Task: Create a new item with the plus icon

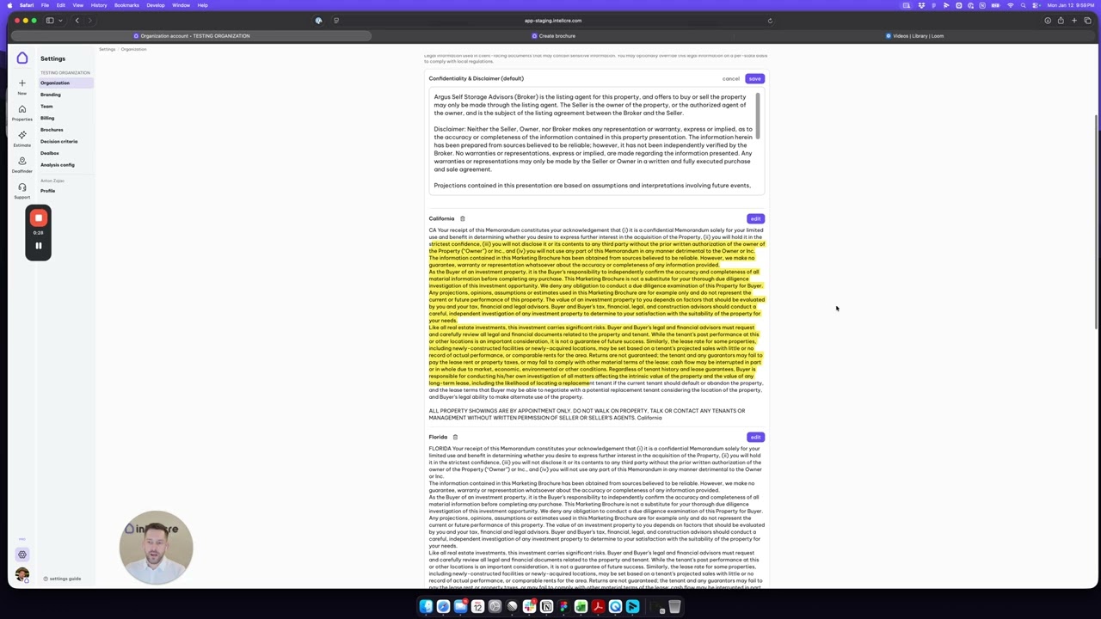Action: (x=22, y=83)
